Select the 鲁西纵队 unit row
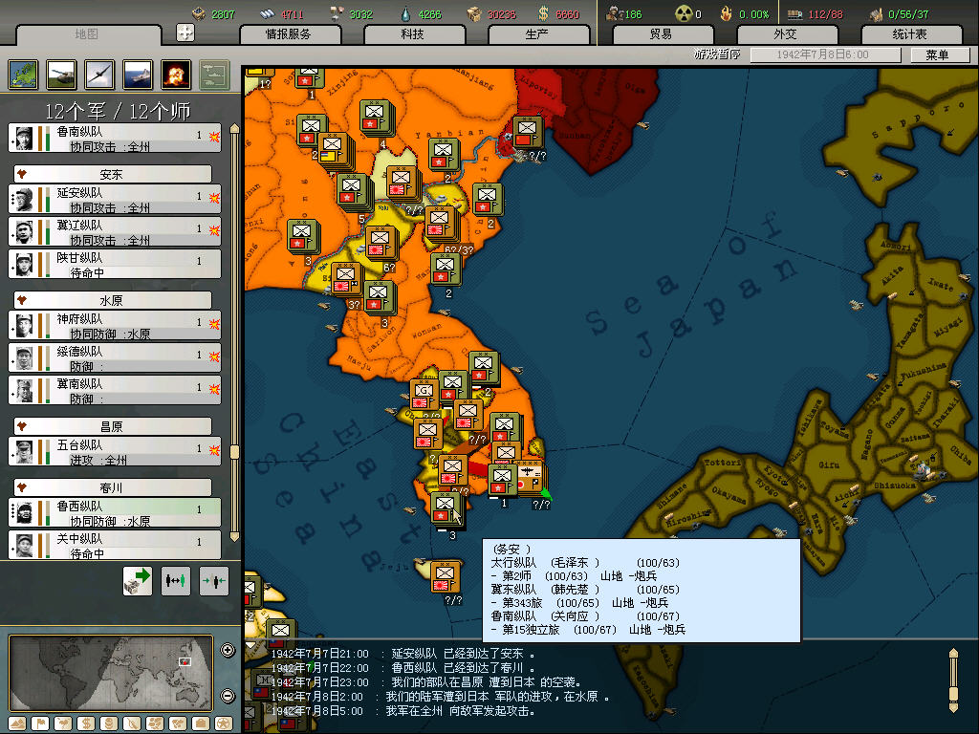The image size is (979, 734). [115, 512]
